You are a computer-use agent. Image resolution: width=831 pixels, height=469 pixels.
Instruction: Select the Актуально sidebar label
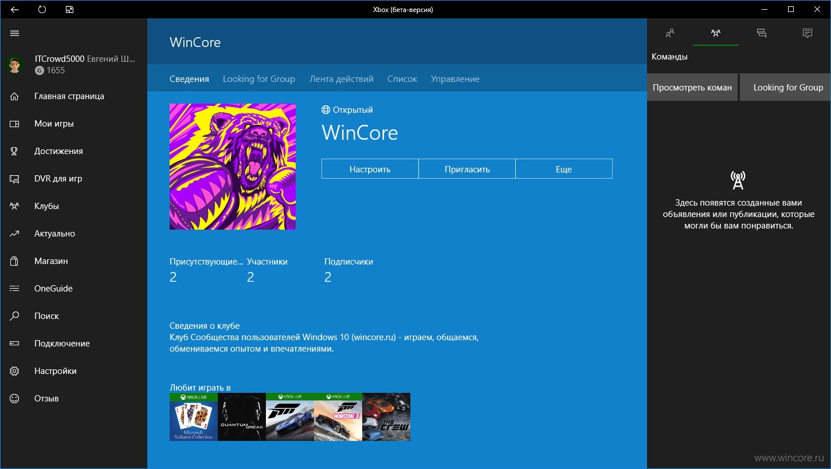coord(54,234)
